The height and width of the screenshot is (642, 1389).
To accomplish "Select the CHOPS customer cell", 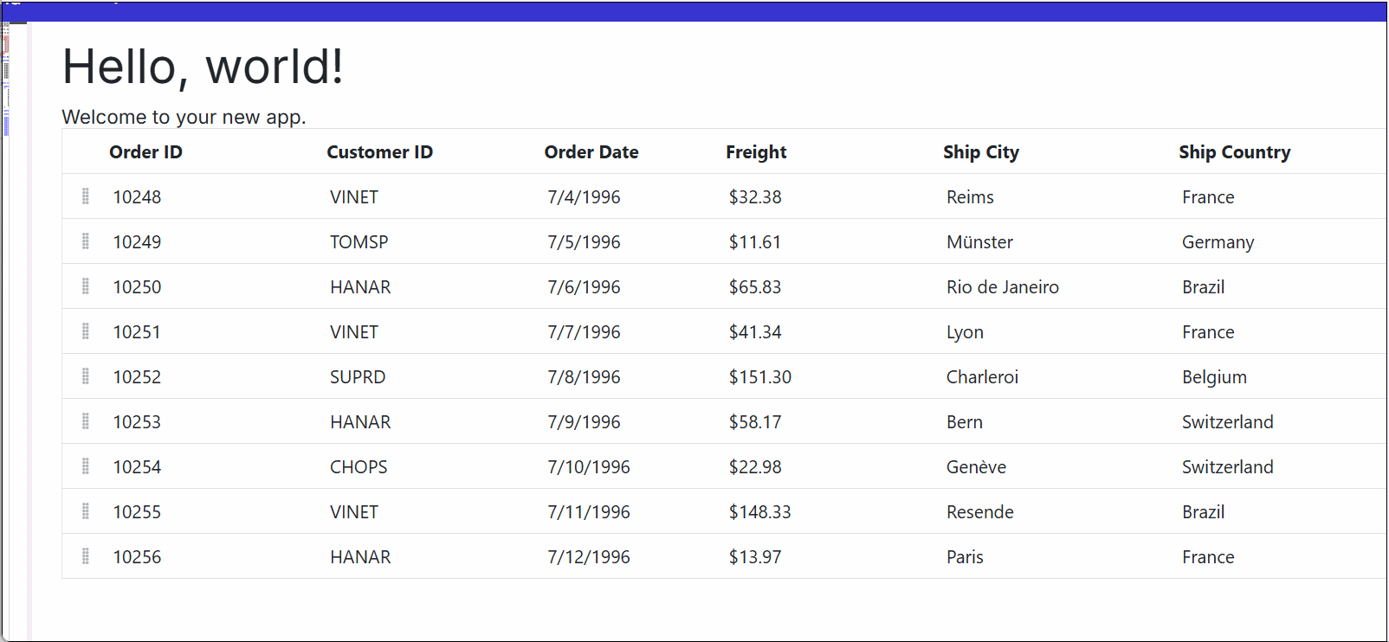I will pyautogui.click(x=359, y=467).
